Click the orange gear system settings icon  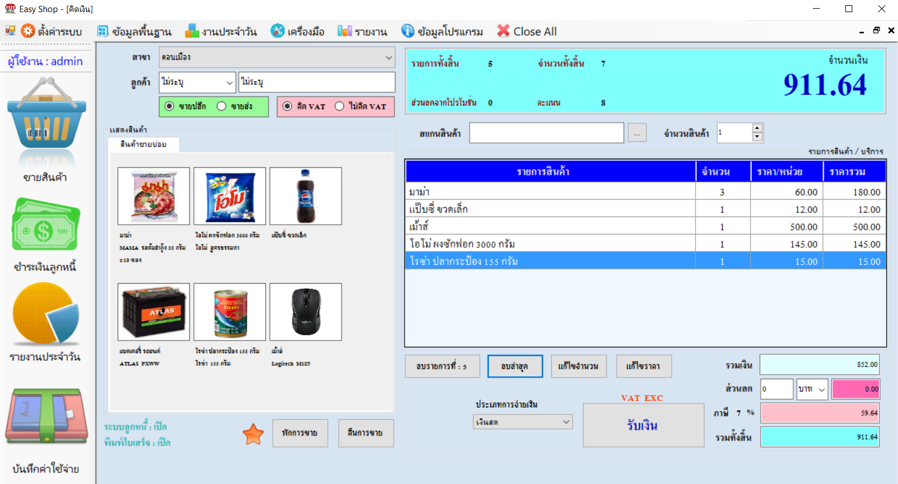click(x=28, y=31)
